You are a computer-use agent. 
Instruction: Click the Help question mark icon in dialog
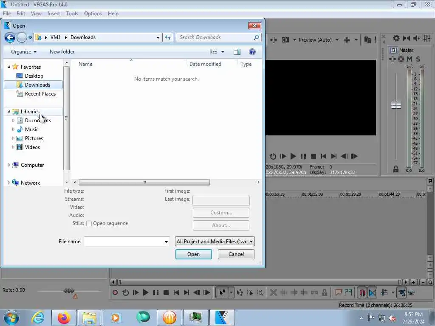point(252,52)
